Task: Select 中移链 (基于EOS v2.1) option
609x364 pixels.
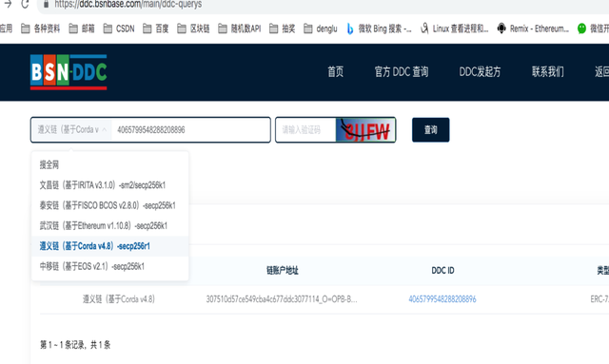Action: tap(110, 266)
